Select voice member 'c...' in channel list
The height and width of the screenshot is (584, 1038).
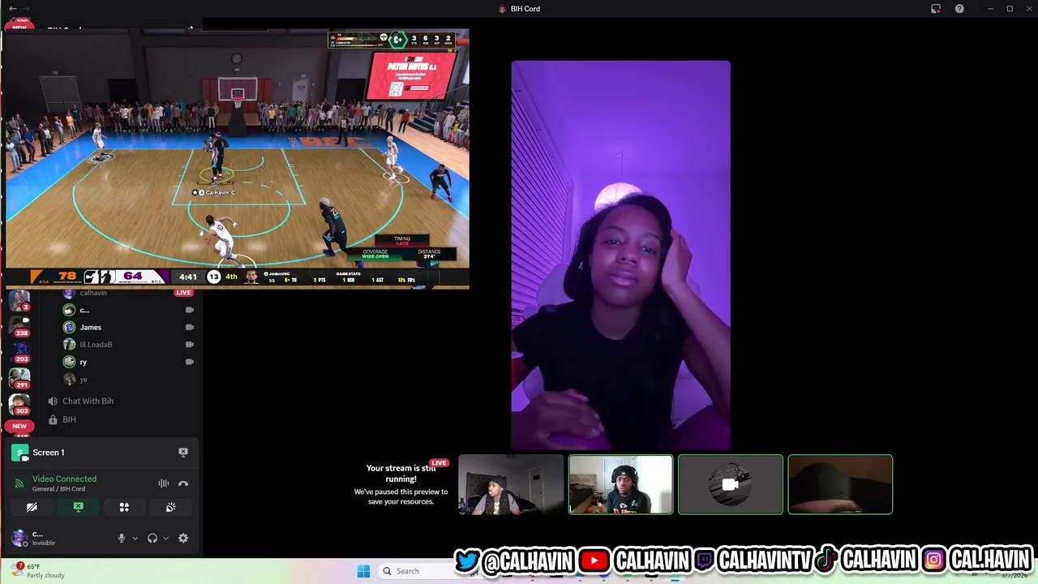(x=84, y=310)
